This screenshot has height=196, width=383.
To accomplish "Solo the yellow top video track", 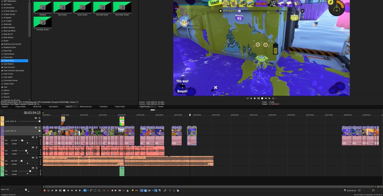I will pyautogui.click(x=40, y=118).
